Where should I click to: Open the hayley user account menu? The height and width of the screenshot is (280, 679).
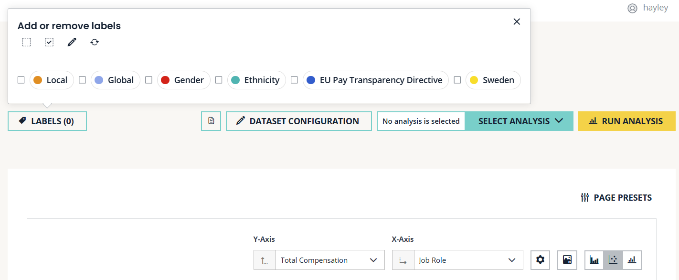pyautogui.click(x=648, y=8)
